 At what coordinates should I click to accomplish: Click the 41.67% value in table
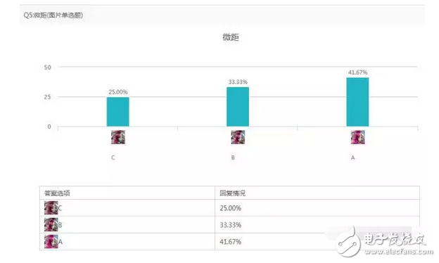[x=231, y=241]
